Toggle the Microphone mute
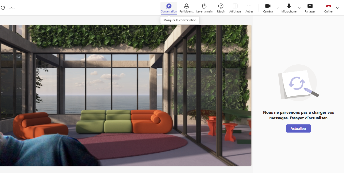 tap(289, 8)
